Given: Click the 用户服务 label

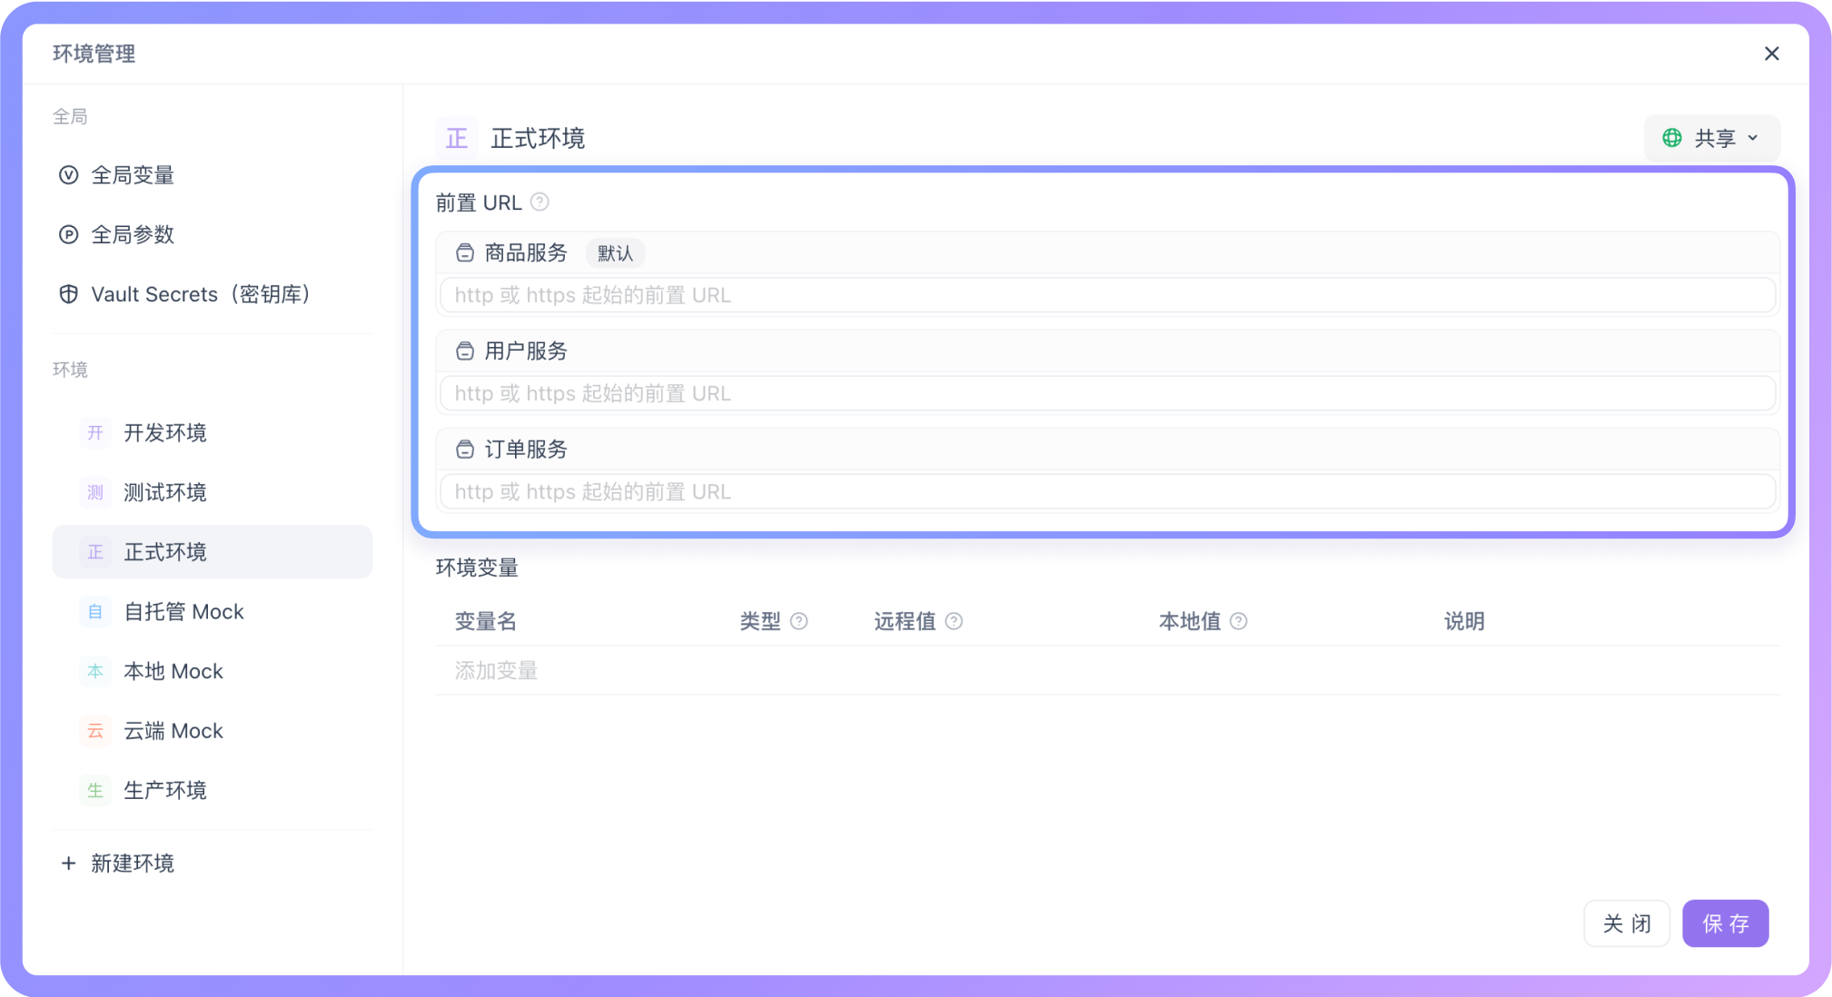Looking at the screenshot, I should click(x=526, y=350).
